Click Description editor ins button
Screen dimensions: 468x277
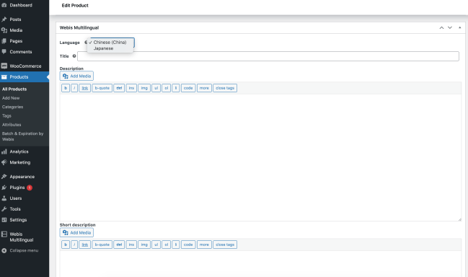(131, 88)
